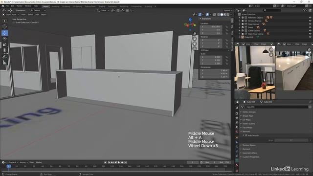The width and height of the screenshot is (313, 176).
Task: Expand Vertex Groups panel
Action: point(249,112)
